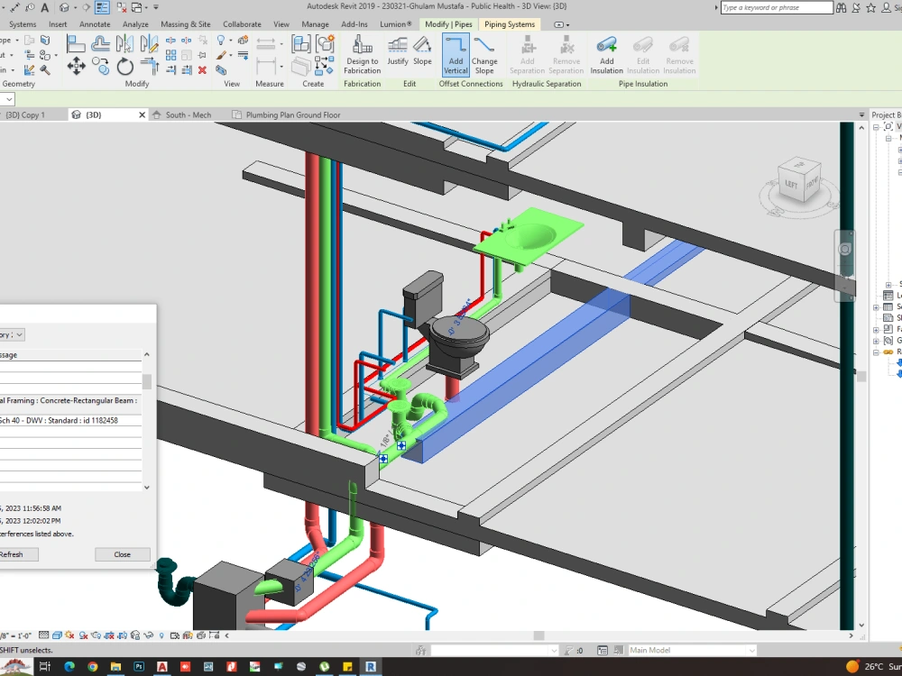
Task: Click red Delete X icon in Modify panel
Action: point(202,70)
